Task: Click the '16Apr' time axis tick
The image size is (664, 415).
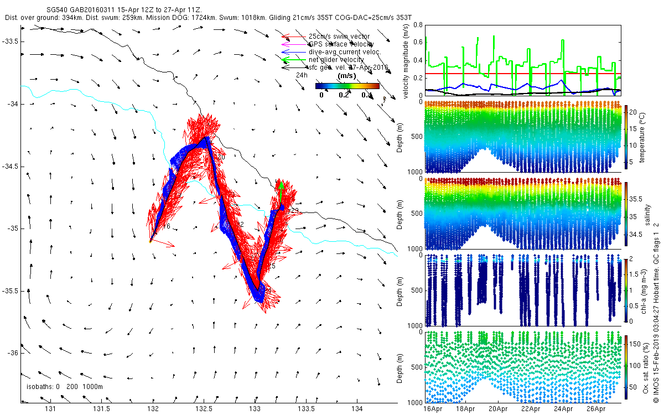Action: pyautogui.click(x=433, y=409)
